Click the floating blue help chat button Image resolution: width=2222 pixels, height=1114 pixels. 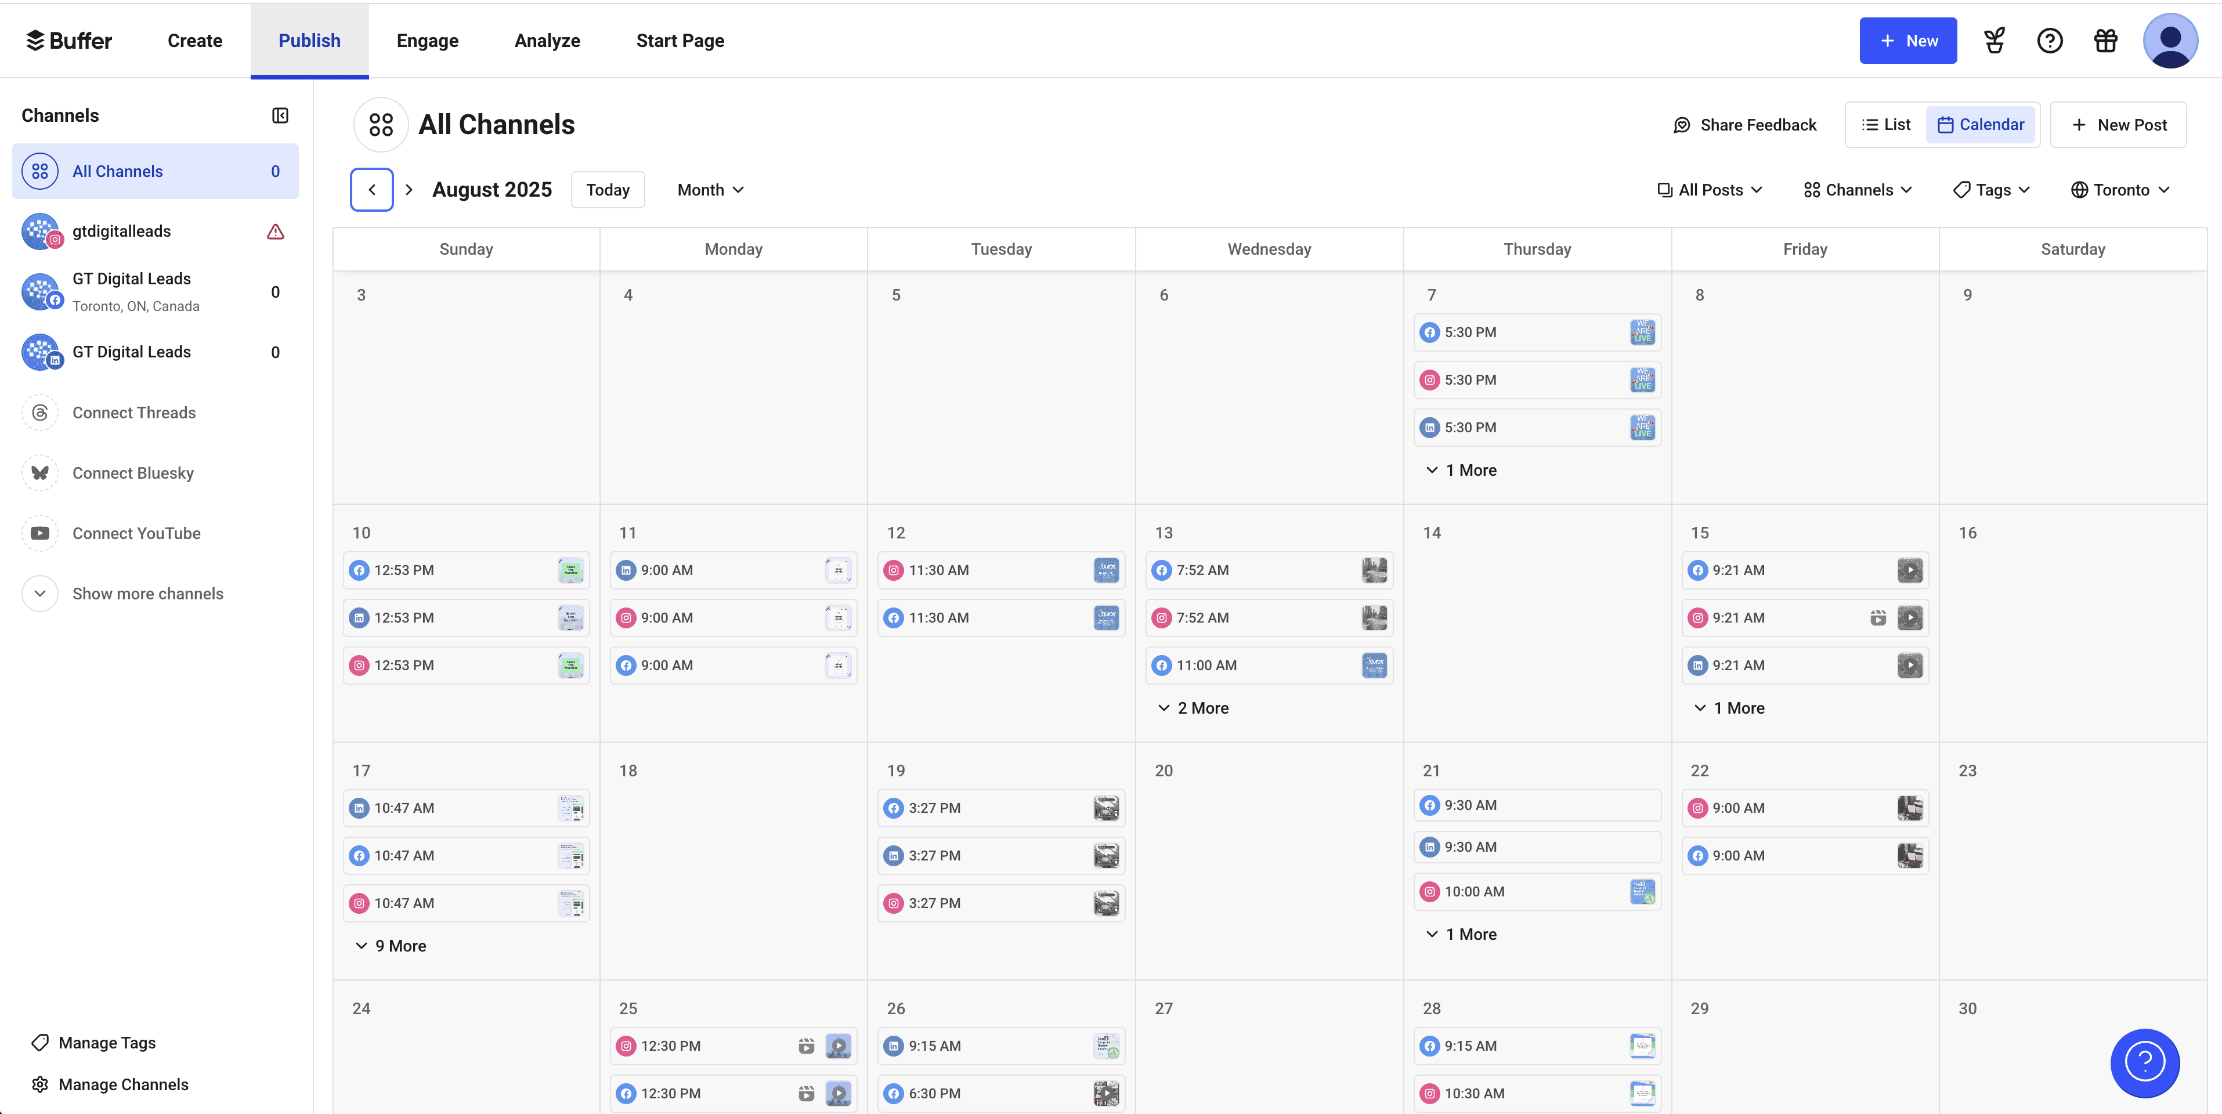[2144, 1062]
